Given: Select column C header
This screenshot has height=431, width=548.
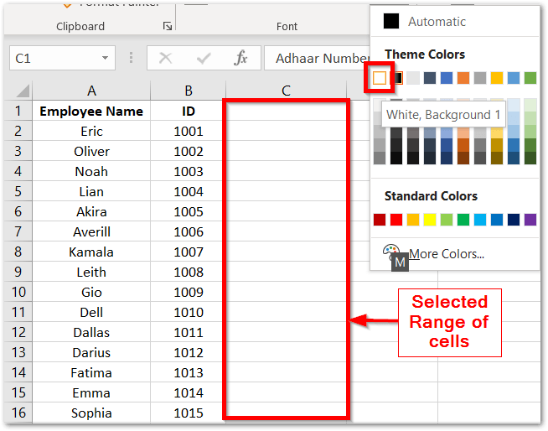Looking at the screenshot, I should point(286,91).
